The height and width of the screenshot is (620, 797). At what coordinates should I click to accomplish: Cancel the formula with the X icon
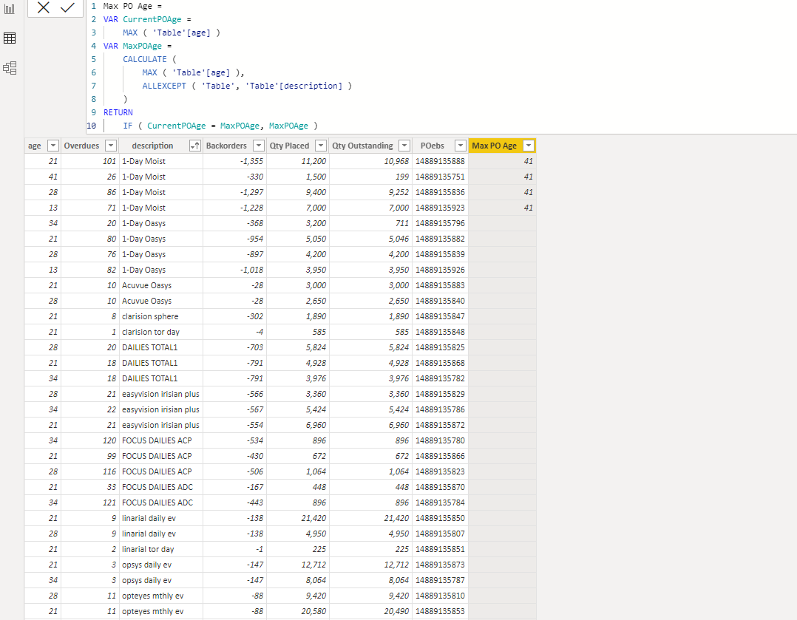tap(44, 7)
